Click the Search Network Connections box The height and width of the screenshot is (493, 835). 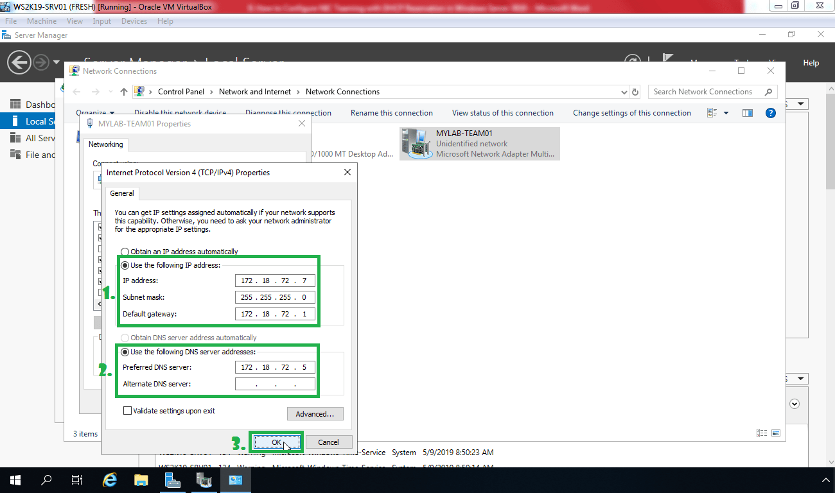pos(707,92)
